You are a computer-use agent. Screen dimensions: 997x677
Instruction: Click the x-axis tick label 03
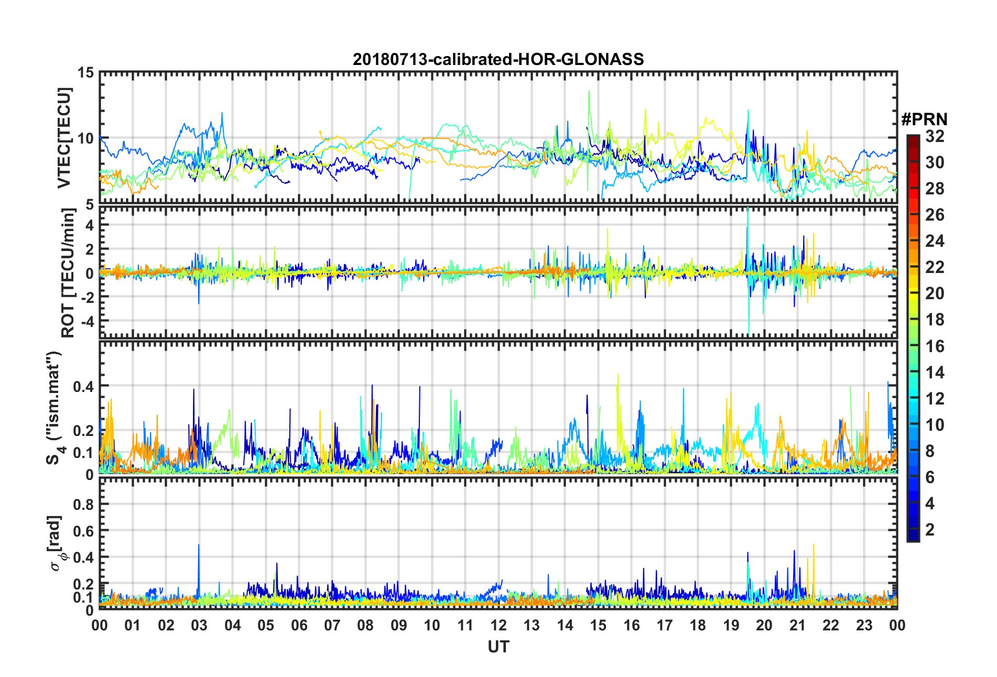(x=199, y=626)
